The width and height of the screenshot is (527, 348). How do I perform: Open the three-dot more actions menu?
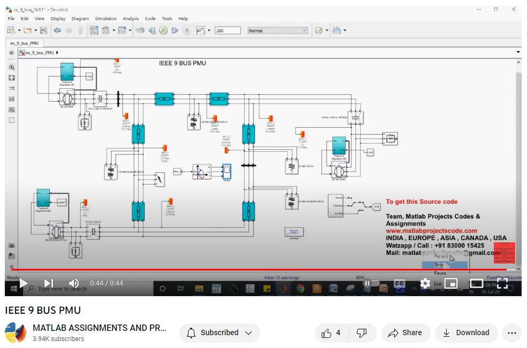(512, 333)
